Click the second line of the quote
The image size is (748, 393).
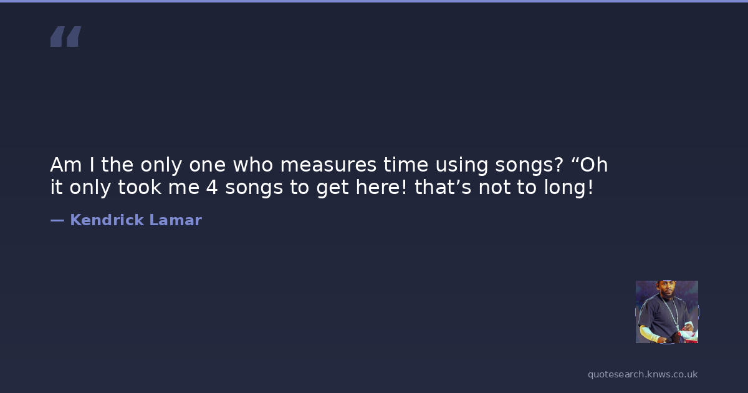tap(322, 188)
